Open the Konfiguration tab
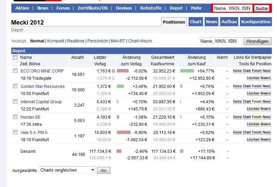Viewport: 277px width, 187px height. coord(256,22)
